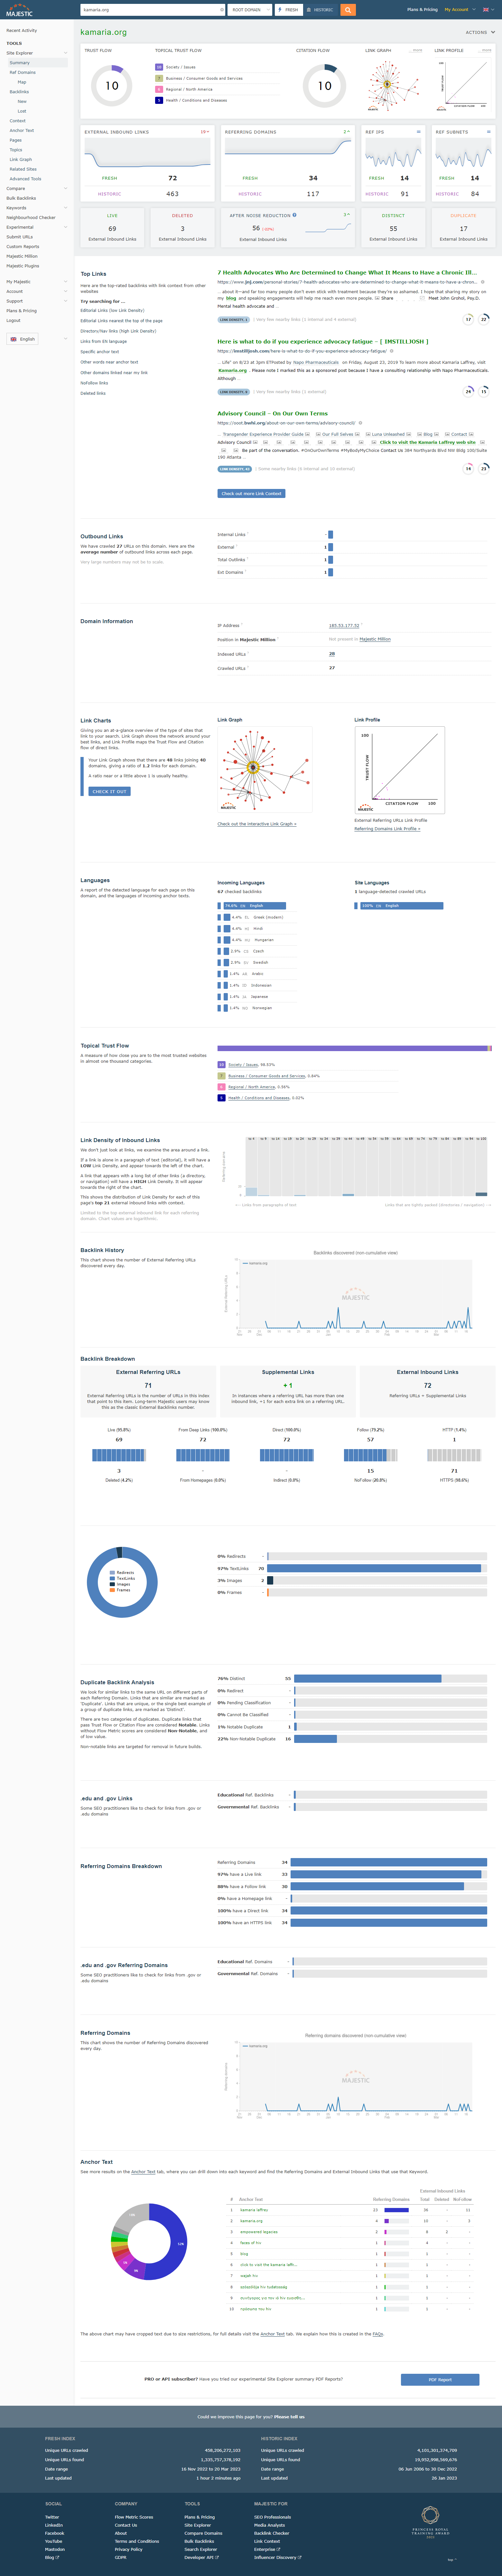Select the Fresh index radio option
Image resolution: width=502 pixels, height=2576 pixels.
pos(288,10)
